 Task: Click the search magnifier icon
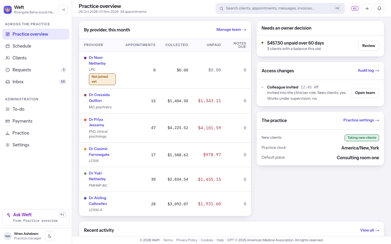[x=221, y=9]
